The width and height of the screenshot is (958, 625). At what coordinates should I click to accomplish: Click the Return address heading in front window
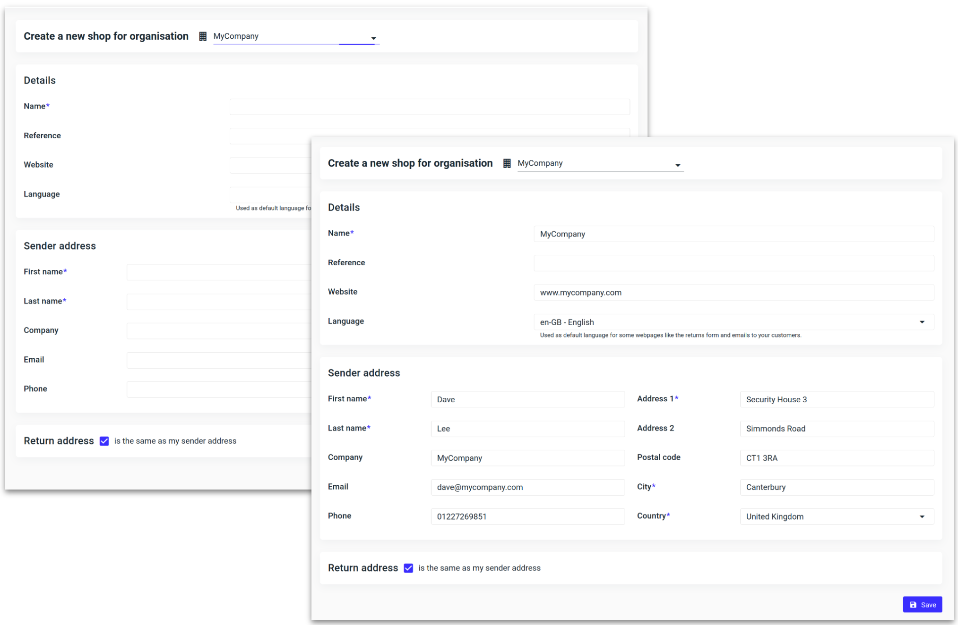pos(363,568)
